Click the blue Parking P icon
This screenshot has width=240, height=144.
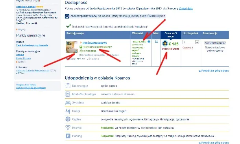pos(68,136)
